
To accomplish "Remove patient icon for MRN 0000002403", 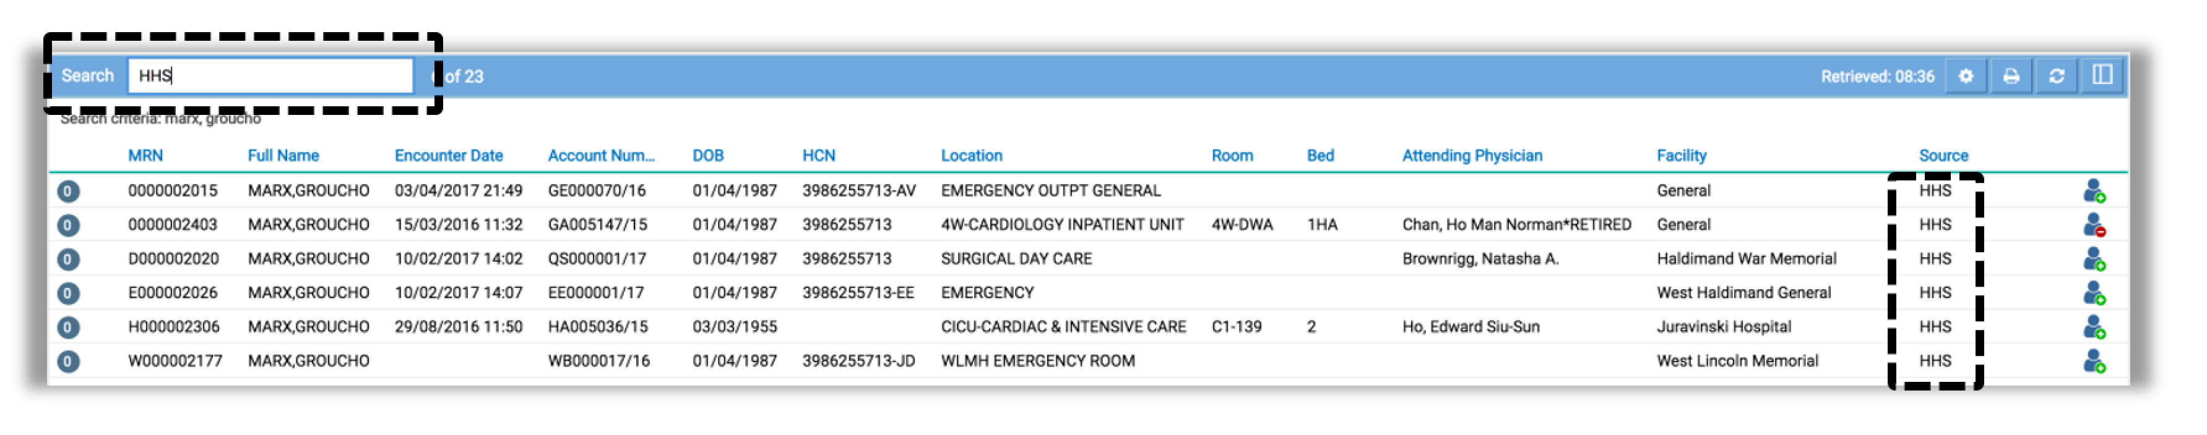I will tap(2094, 225).
